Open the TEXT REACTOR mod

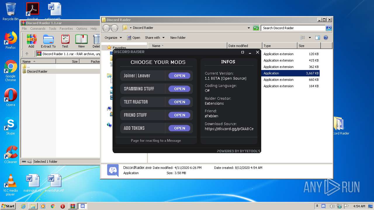click(179, 102)
